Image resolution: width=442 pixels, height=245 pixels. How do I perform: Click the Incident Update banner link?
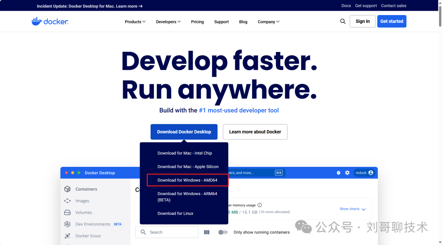(90, 6)
